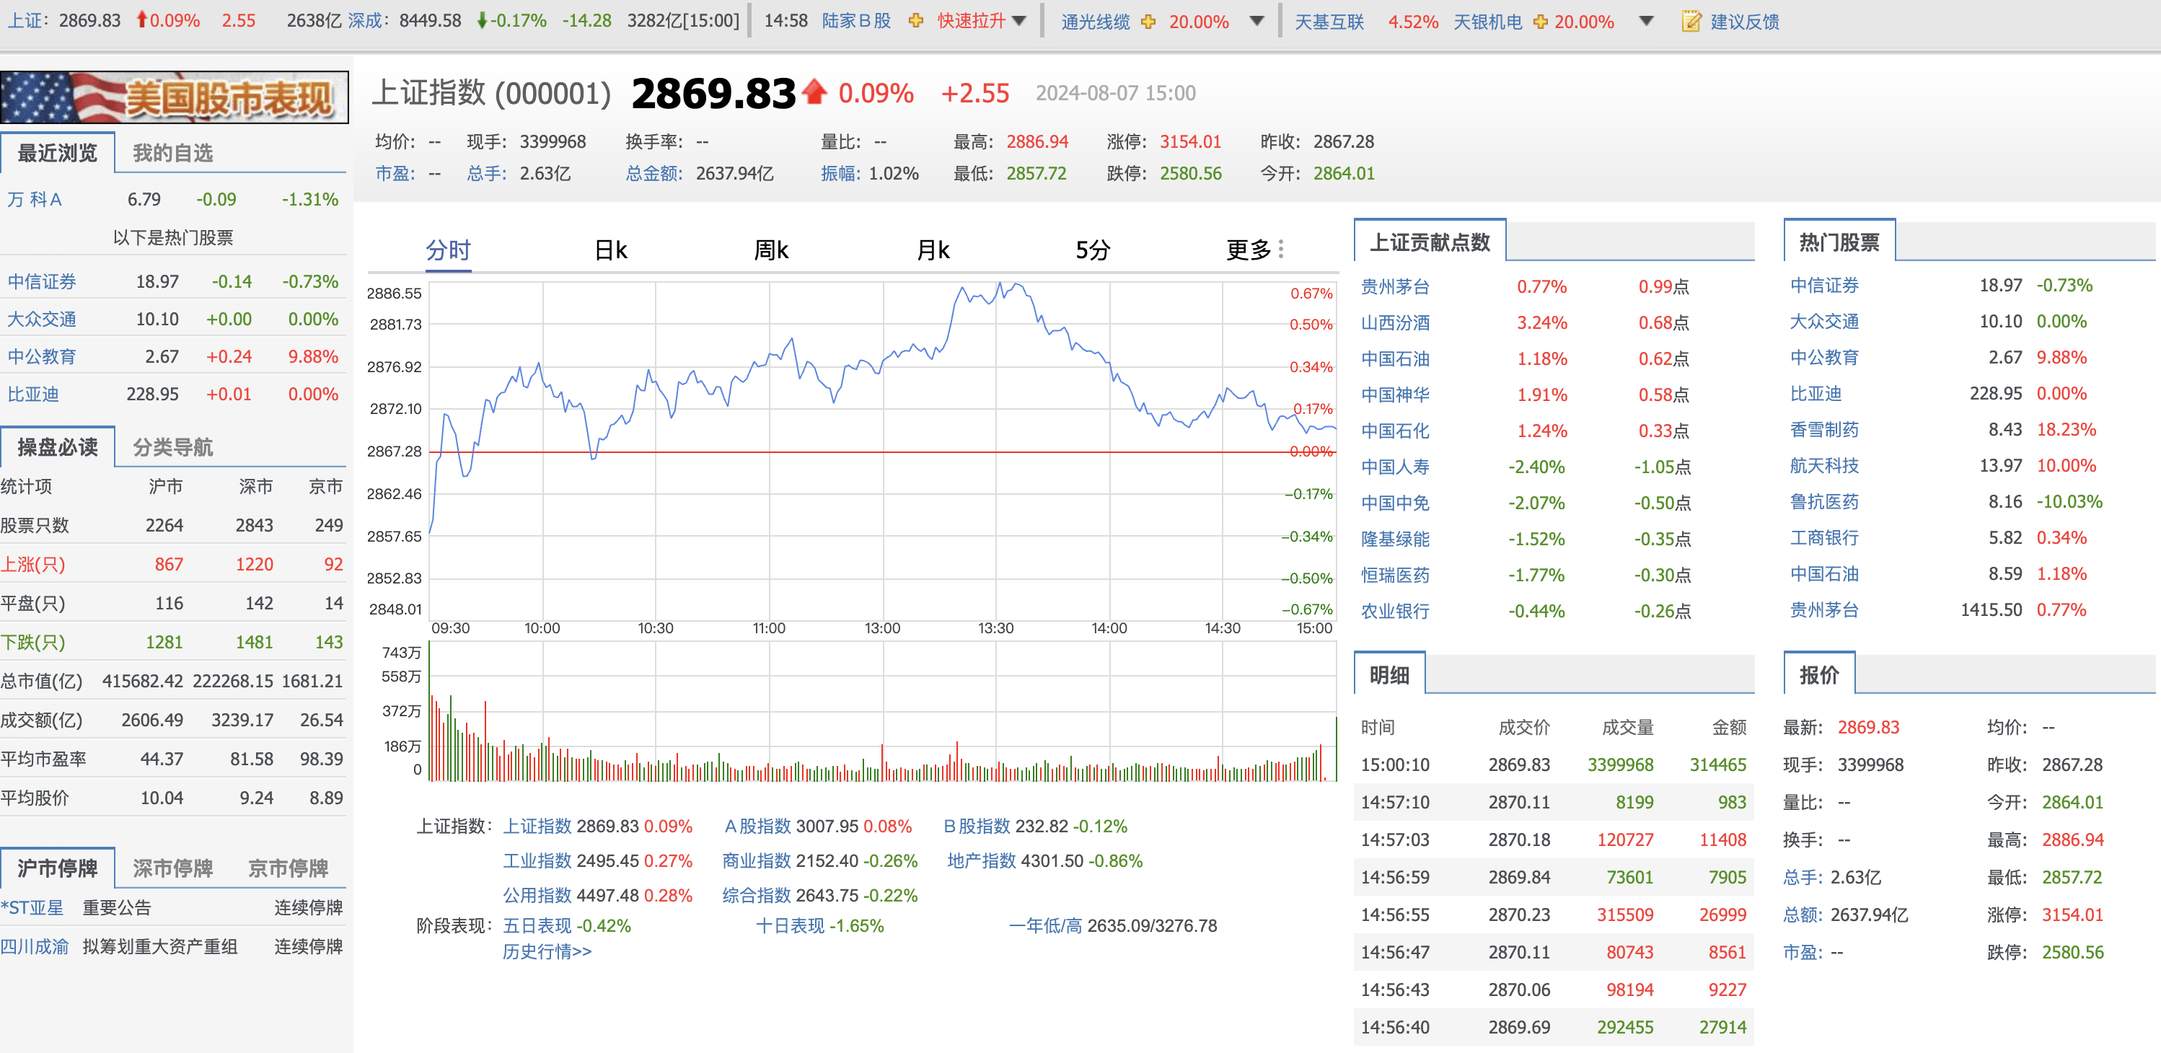Open the 四川成渝 suspension link
Image resolution: width=2161 pixels, height=1053 pixels.
click(x=35, y=947)
